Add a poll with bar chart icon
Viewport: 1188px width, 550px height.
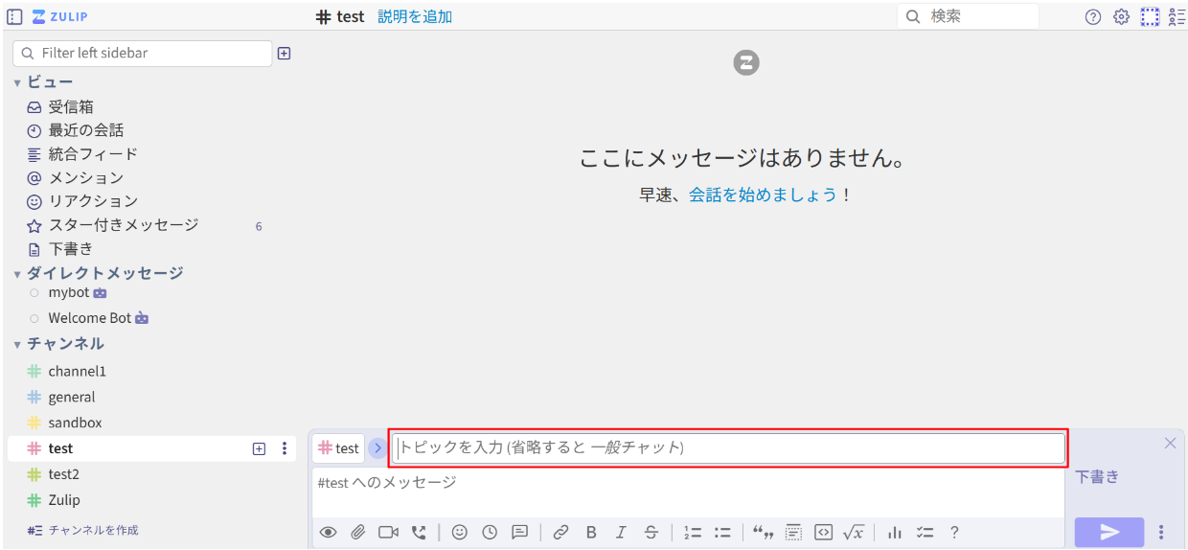click(x=895, y=533)
